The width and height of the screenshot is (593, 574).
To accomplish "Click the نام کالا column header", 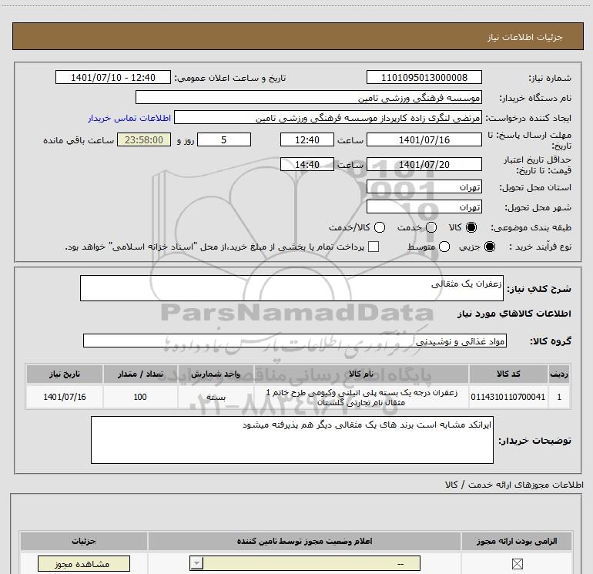I will pos(361,374).
